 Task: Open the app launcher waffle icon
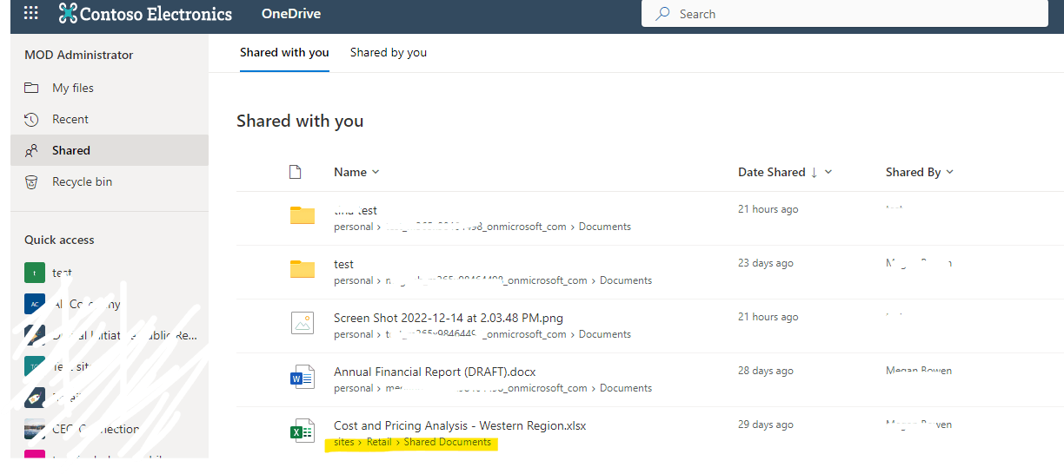click(x=31, y=13)
